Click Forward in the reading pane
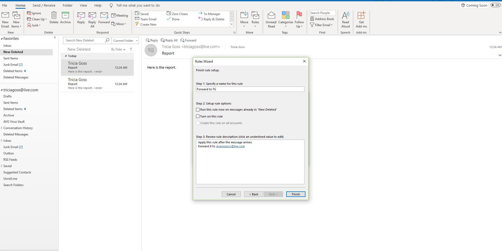 [x=188, y=40]
